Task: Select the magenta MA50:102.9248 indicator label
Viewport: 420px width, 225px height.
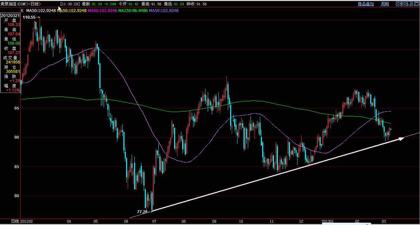Action: (x=102, y=11)
